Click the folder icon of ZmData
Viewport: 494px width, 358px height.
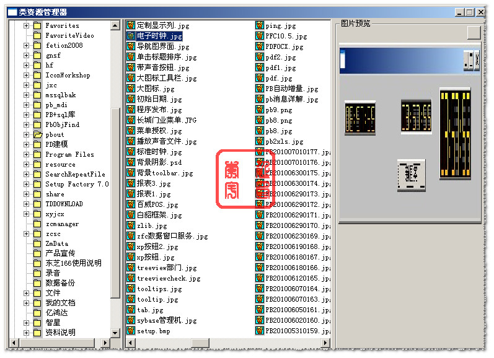pos(37,243)
